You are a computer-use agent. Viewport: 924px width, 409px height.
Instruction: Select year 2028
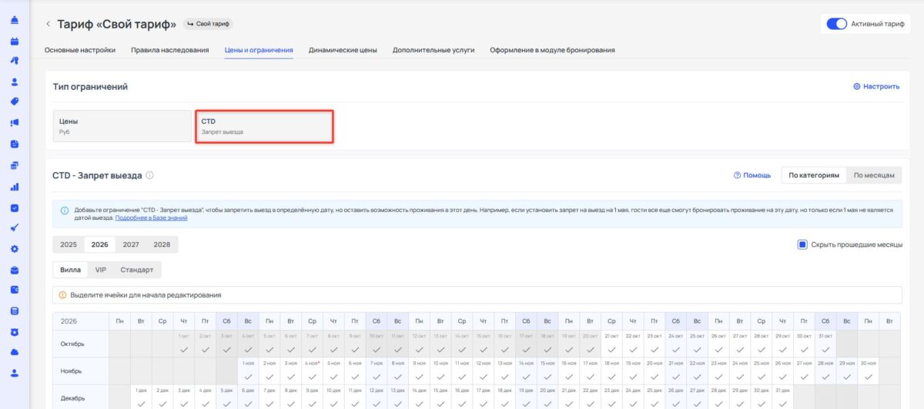click(162, 244)
